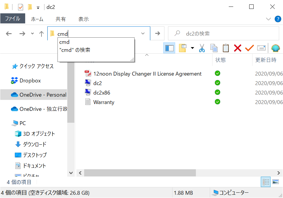Click the envelope Email icon
The image size is (283, 198).
(x=261, y=48)
